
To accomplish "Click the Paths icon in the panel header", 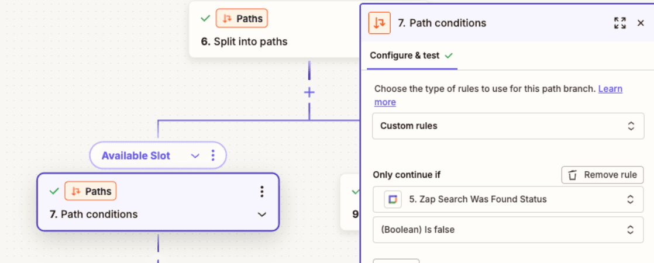I will (x=379, y=23).
